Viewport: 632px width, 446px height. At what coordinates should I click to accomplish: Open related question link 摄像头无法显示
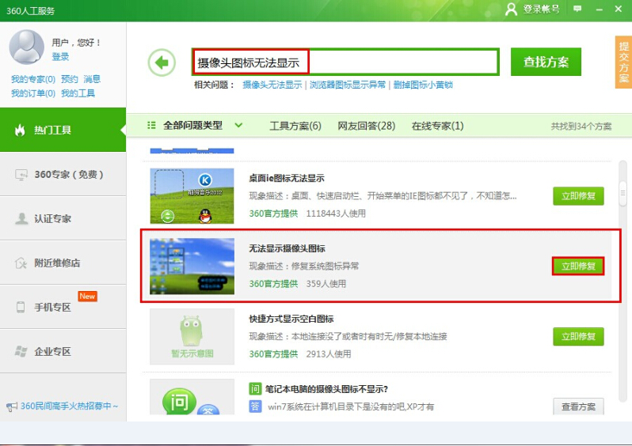272,85
